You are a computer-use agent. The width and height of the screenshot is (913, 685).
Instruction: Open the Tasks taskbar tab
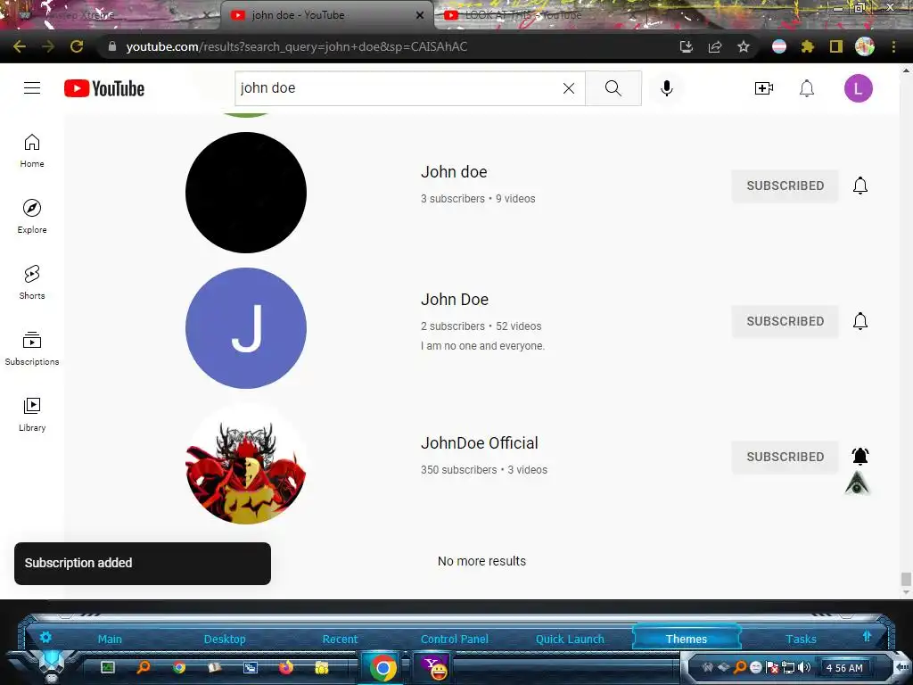point(801,639)
